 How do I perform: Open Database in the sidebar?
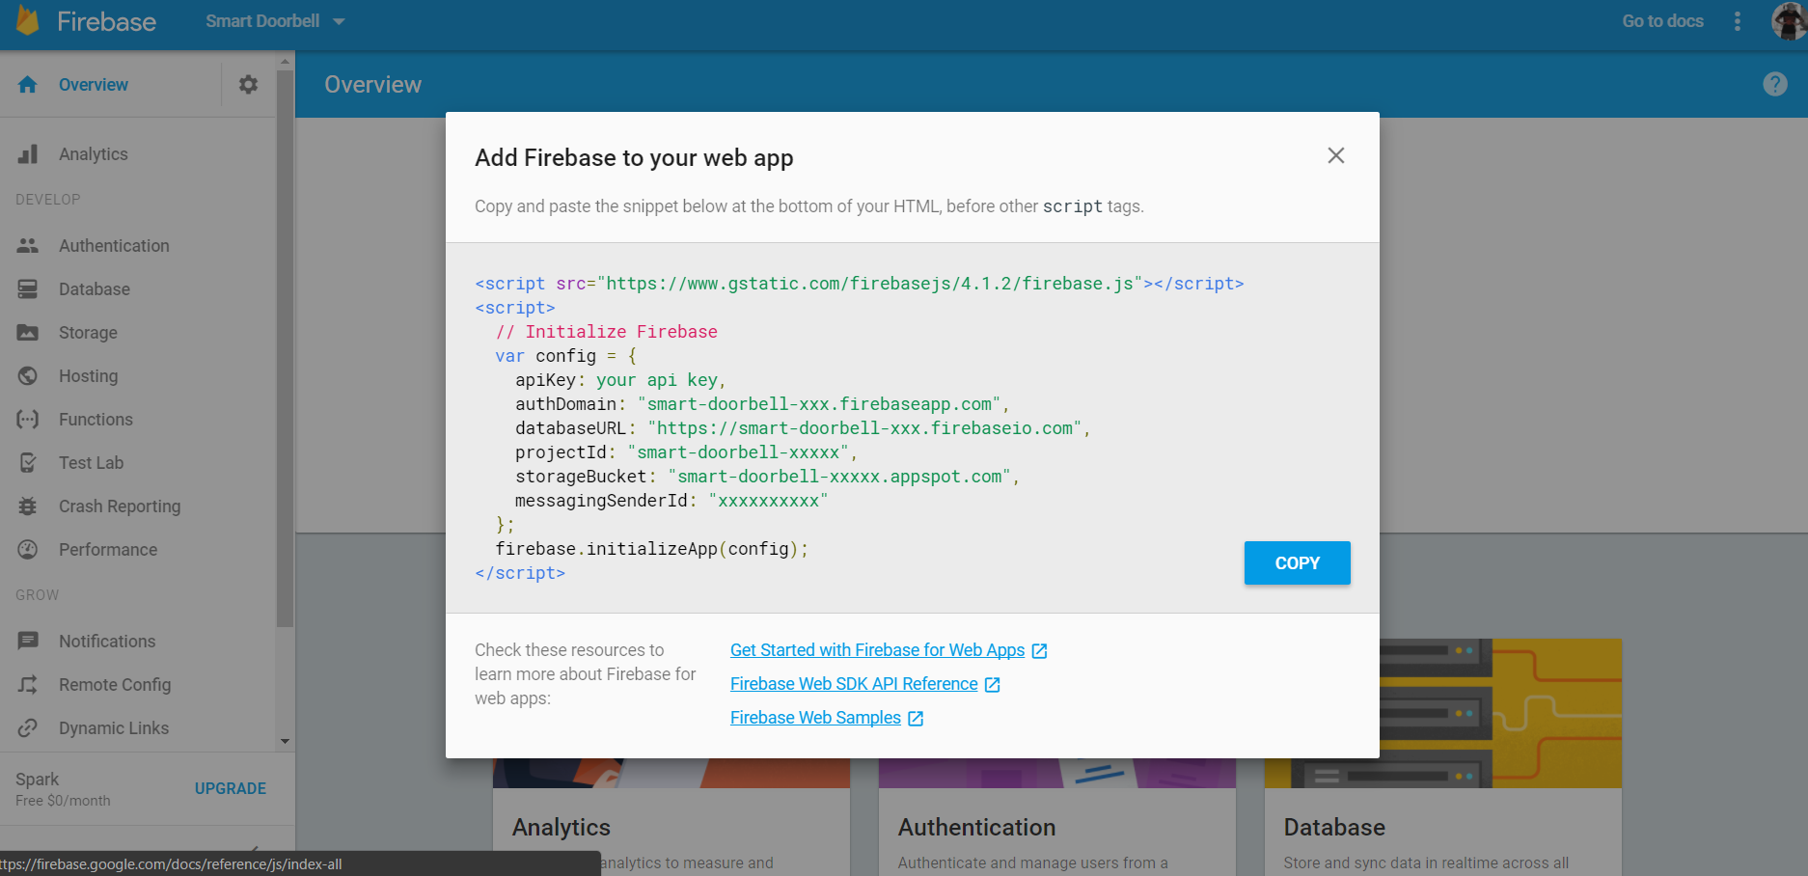click(95, 289)
